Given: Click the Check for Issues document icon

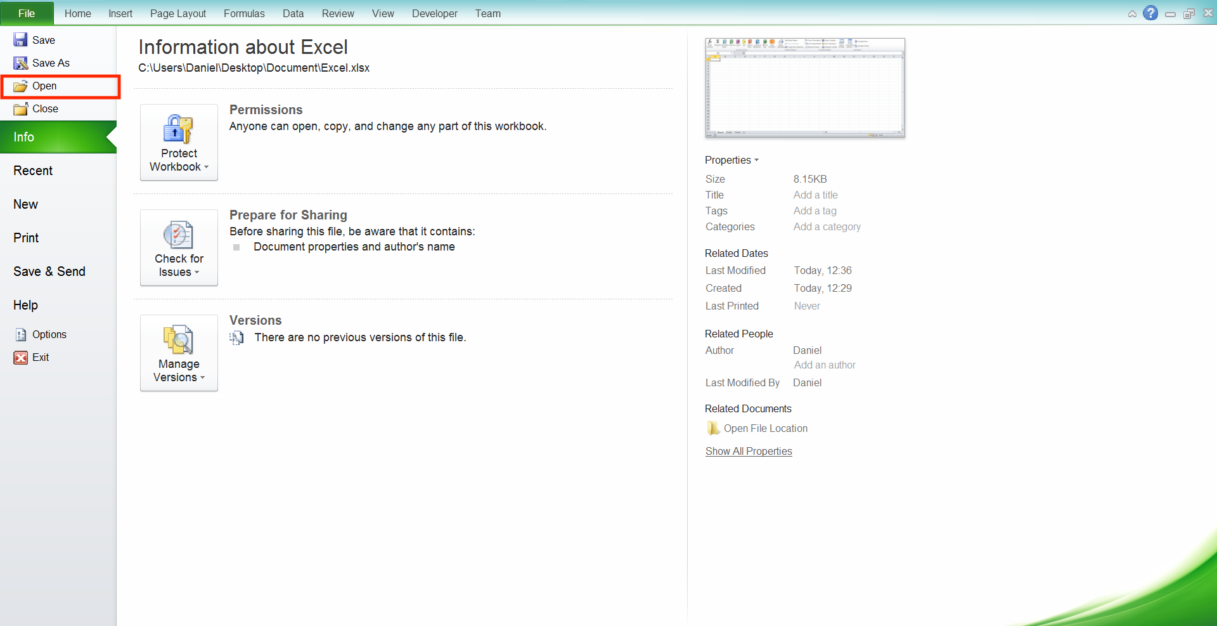Looking at the screenshot, I should 178,234.
